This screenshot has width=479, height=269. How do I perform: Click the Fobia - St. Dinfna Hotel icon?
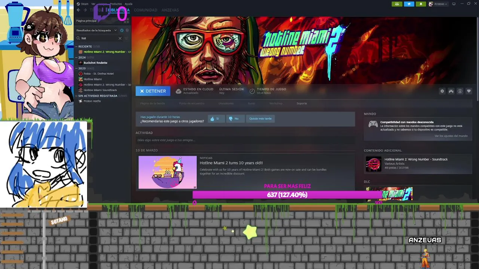pyautogui.click(x=80, y=74)
